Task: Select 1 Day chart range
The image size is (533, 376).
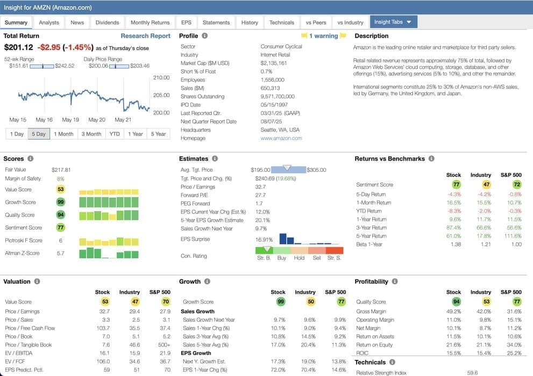Action: click(x=17, y=134)
